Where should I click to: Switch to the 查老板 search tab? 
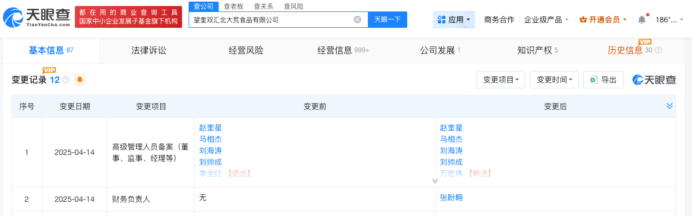(233, 7)
